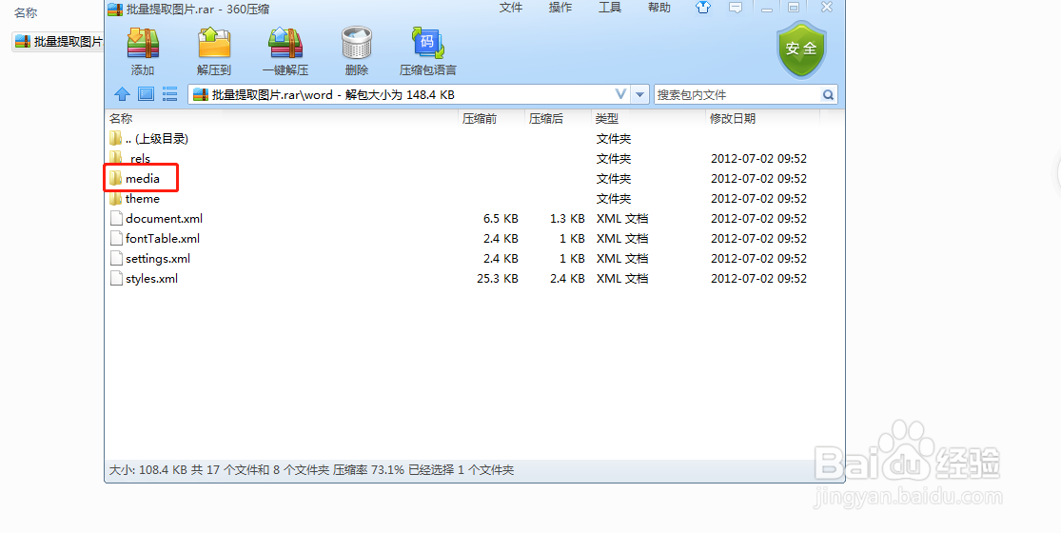Image resolution: width=1061 pixels, height=533 pixels.
Task: Select the fontTable.xml file
Action: point(474,238)
